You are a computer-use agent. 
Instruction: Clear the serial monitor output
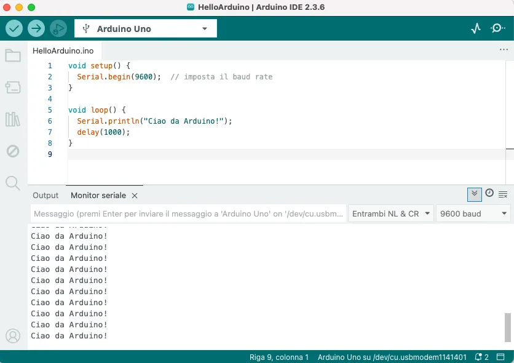click(x=503, y=194)
